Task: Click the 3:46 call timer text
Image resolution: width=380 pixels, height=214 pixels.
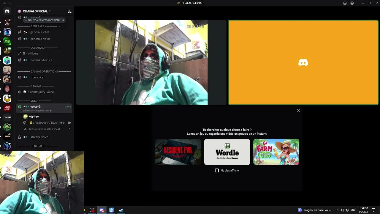Action: [68, 107]
